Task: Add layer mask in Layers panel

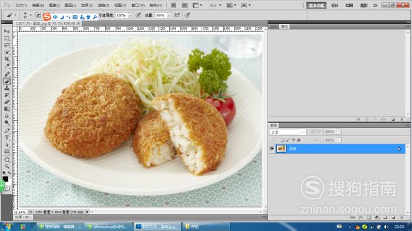Action: coord(369,218)
